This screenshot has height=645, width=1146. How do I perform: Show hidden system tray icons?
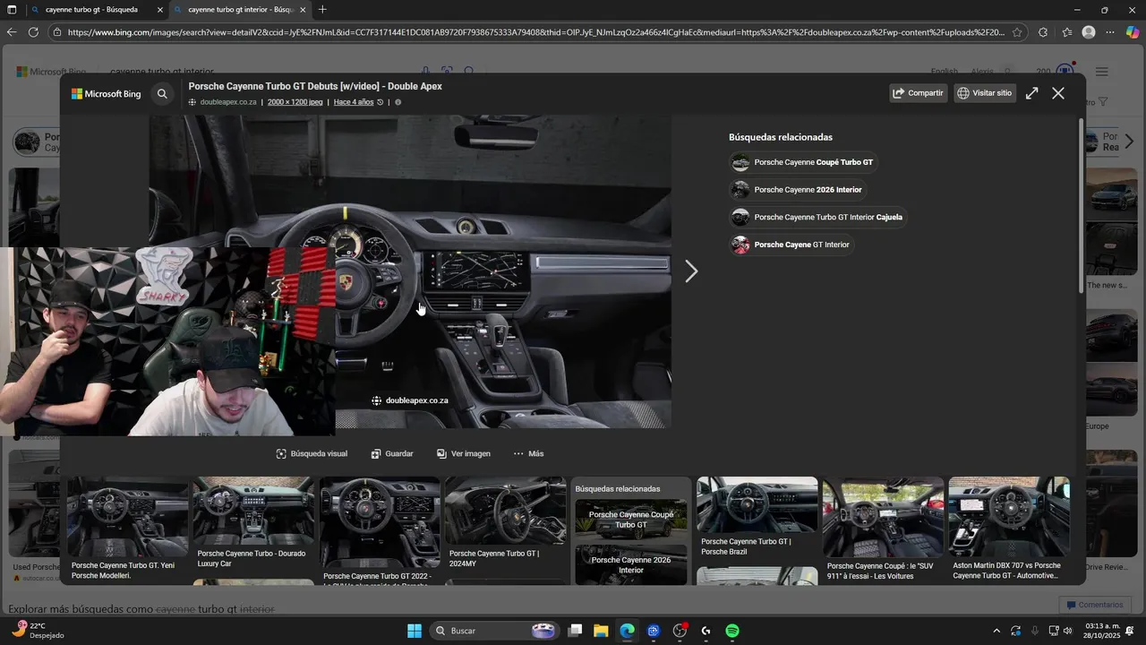(996, 631)
